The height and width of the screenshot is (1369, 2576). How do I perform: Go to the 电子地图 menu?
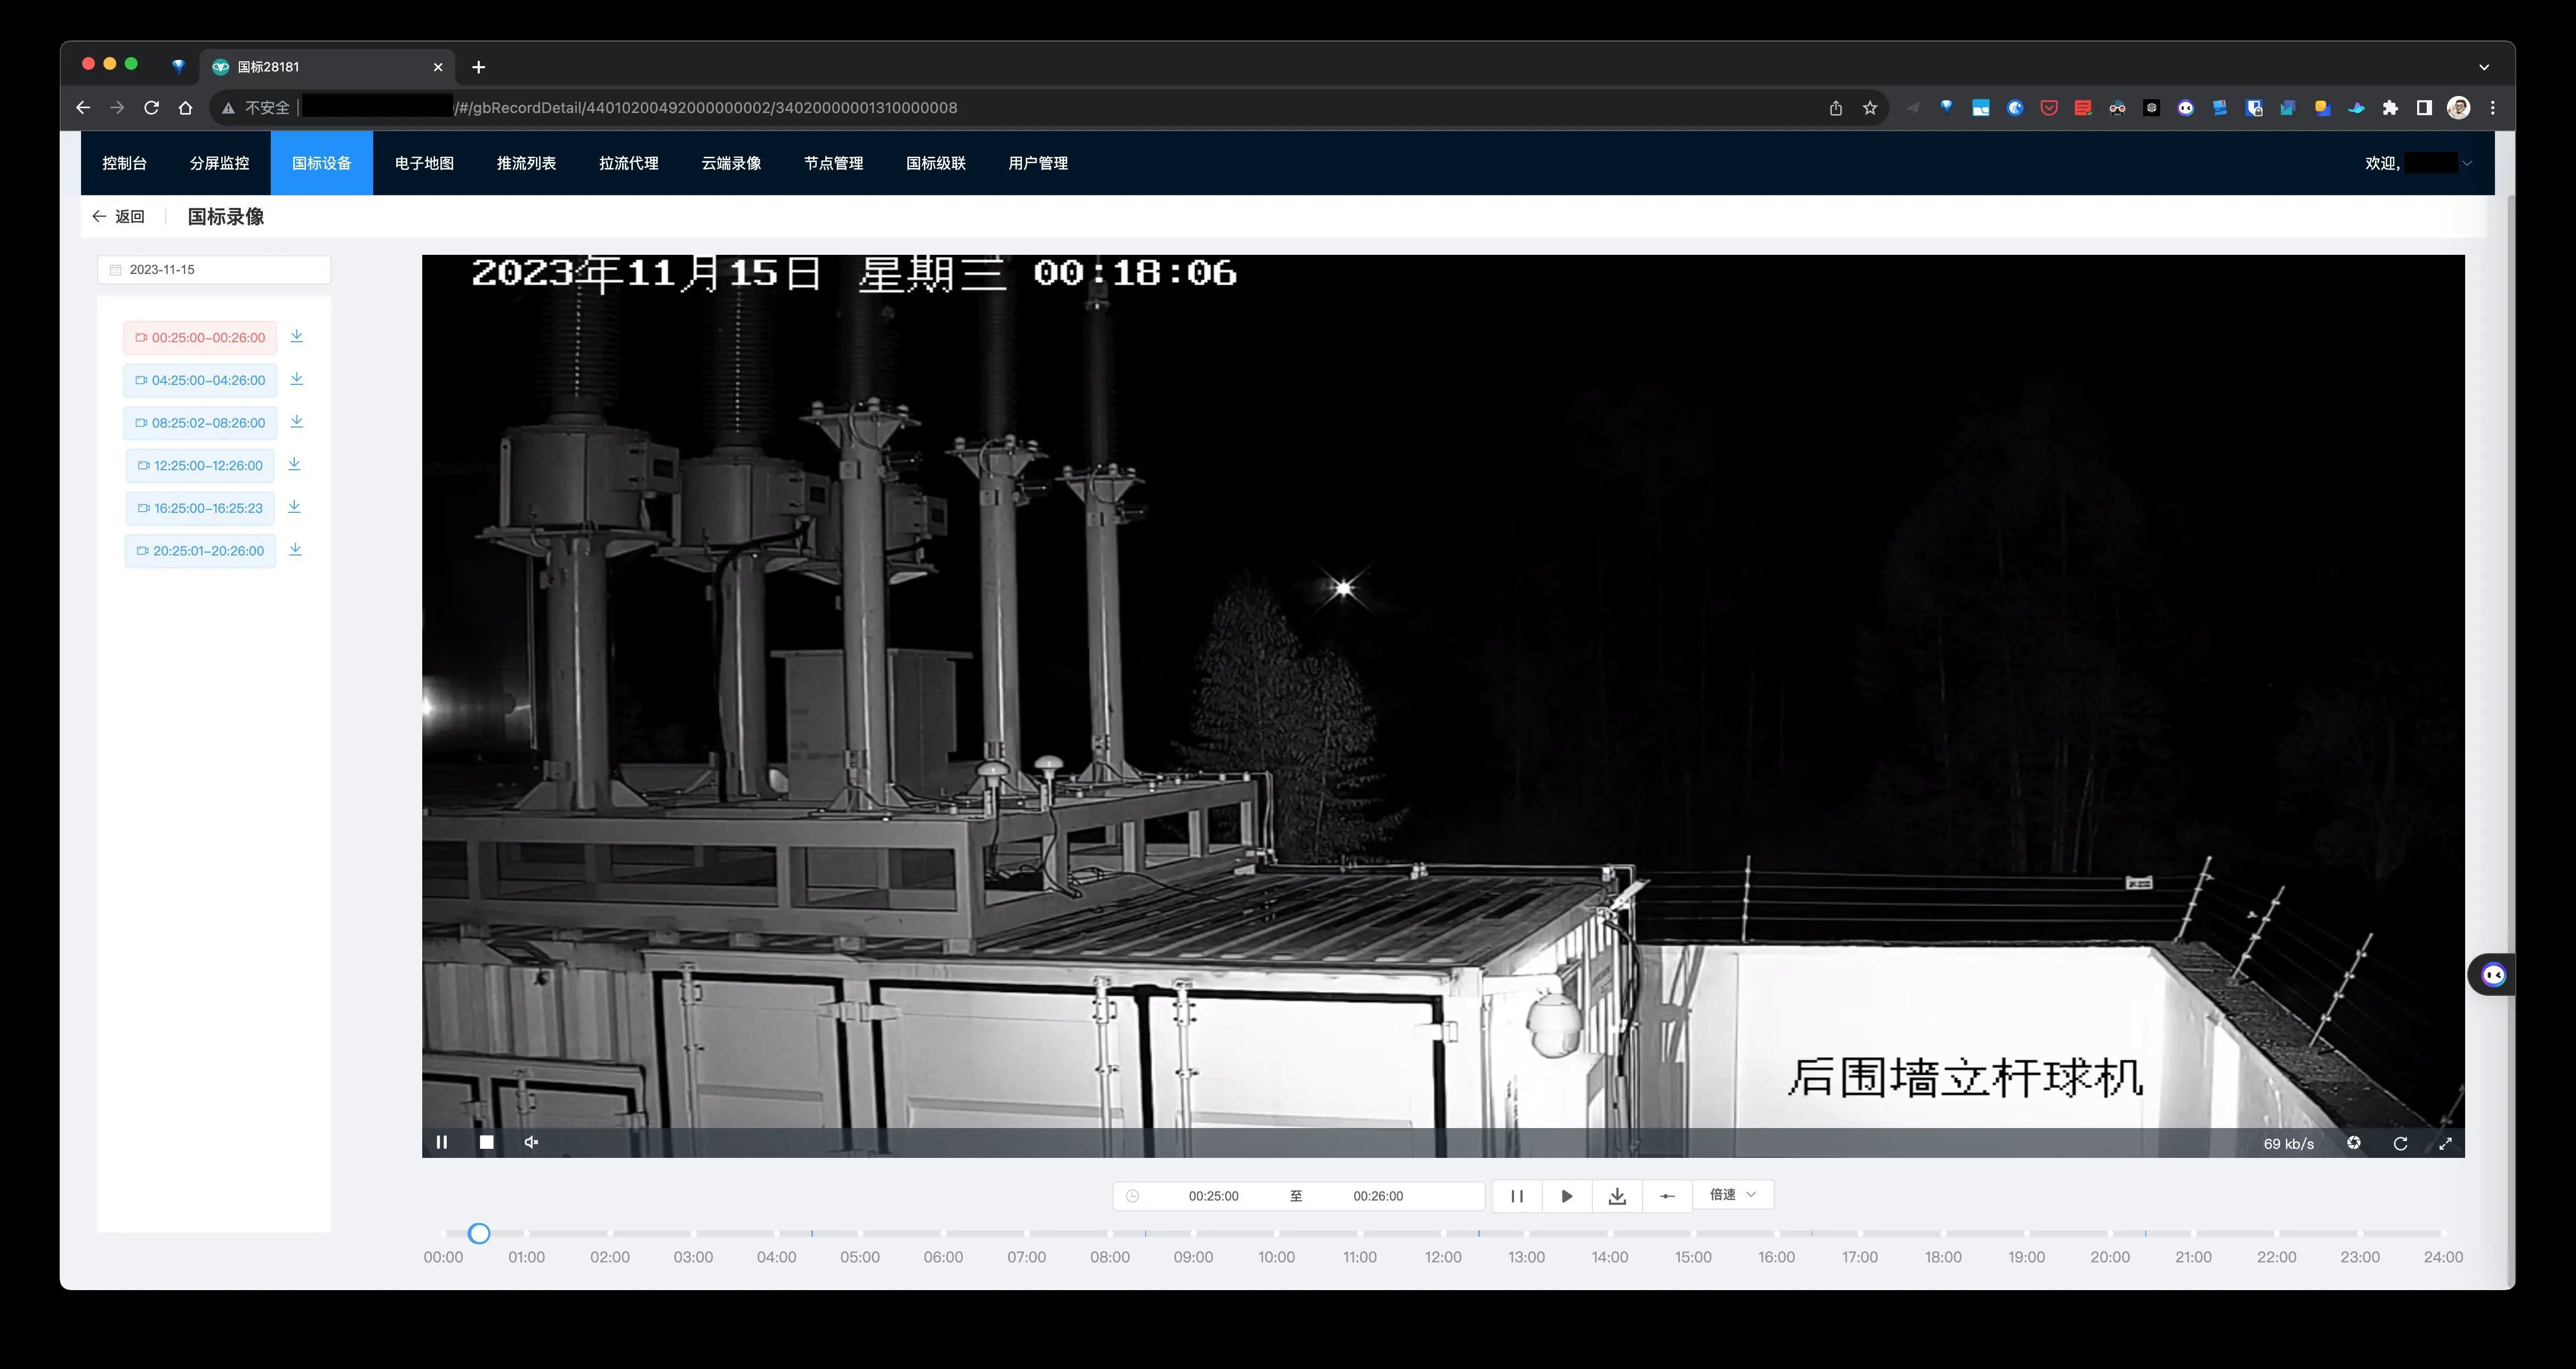pyautogui.click(x=424, y=163)
